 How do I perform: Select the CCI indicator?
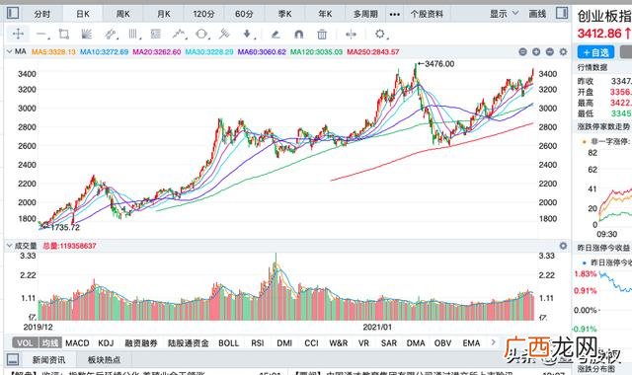(311, 342)
